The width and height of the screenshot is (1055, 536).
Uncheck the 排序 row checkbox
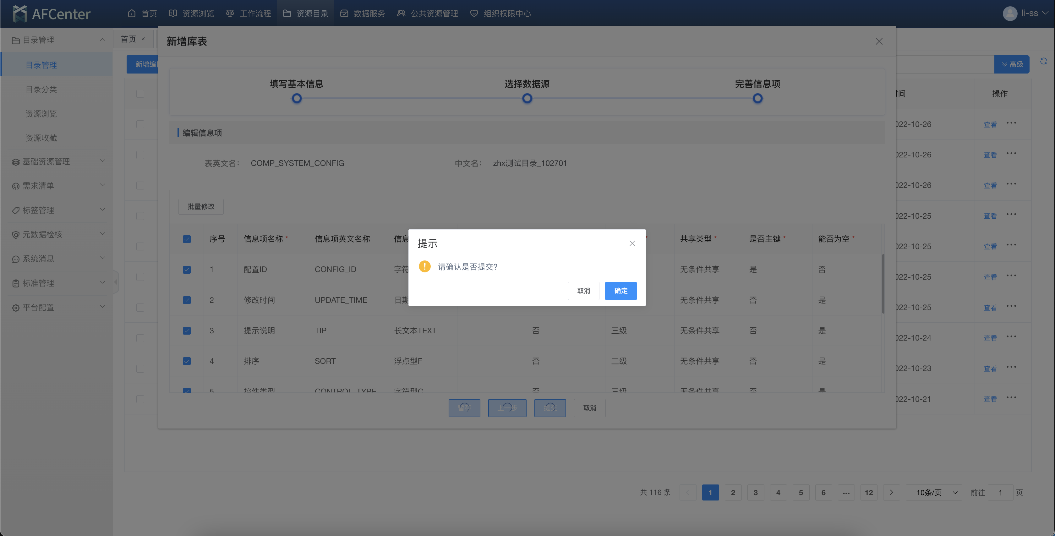pos(187,361)
